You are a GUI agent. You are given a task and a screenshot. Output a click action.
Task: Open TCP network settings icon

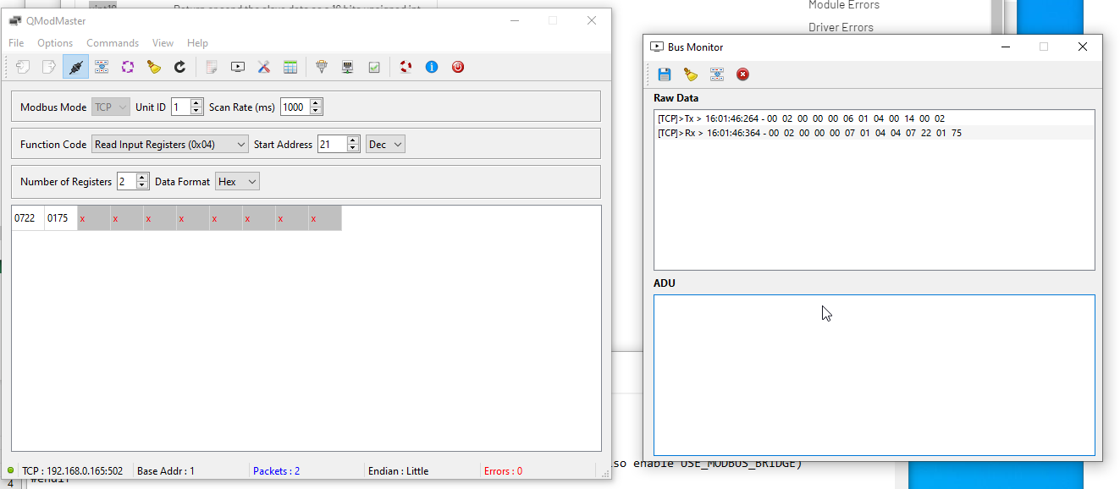347,67
